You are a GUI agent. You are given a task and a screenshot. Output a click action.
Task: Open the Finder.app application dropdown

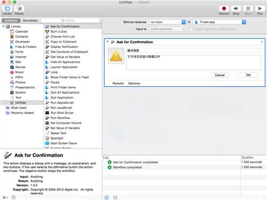pos(219,22)
